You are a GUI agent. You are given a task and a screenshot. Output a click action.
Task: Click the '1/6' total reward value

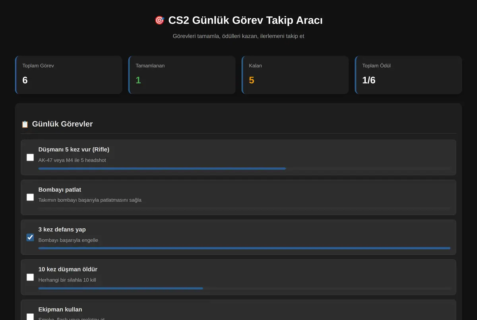pyautogui.click(x=369, y=80)
